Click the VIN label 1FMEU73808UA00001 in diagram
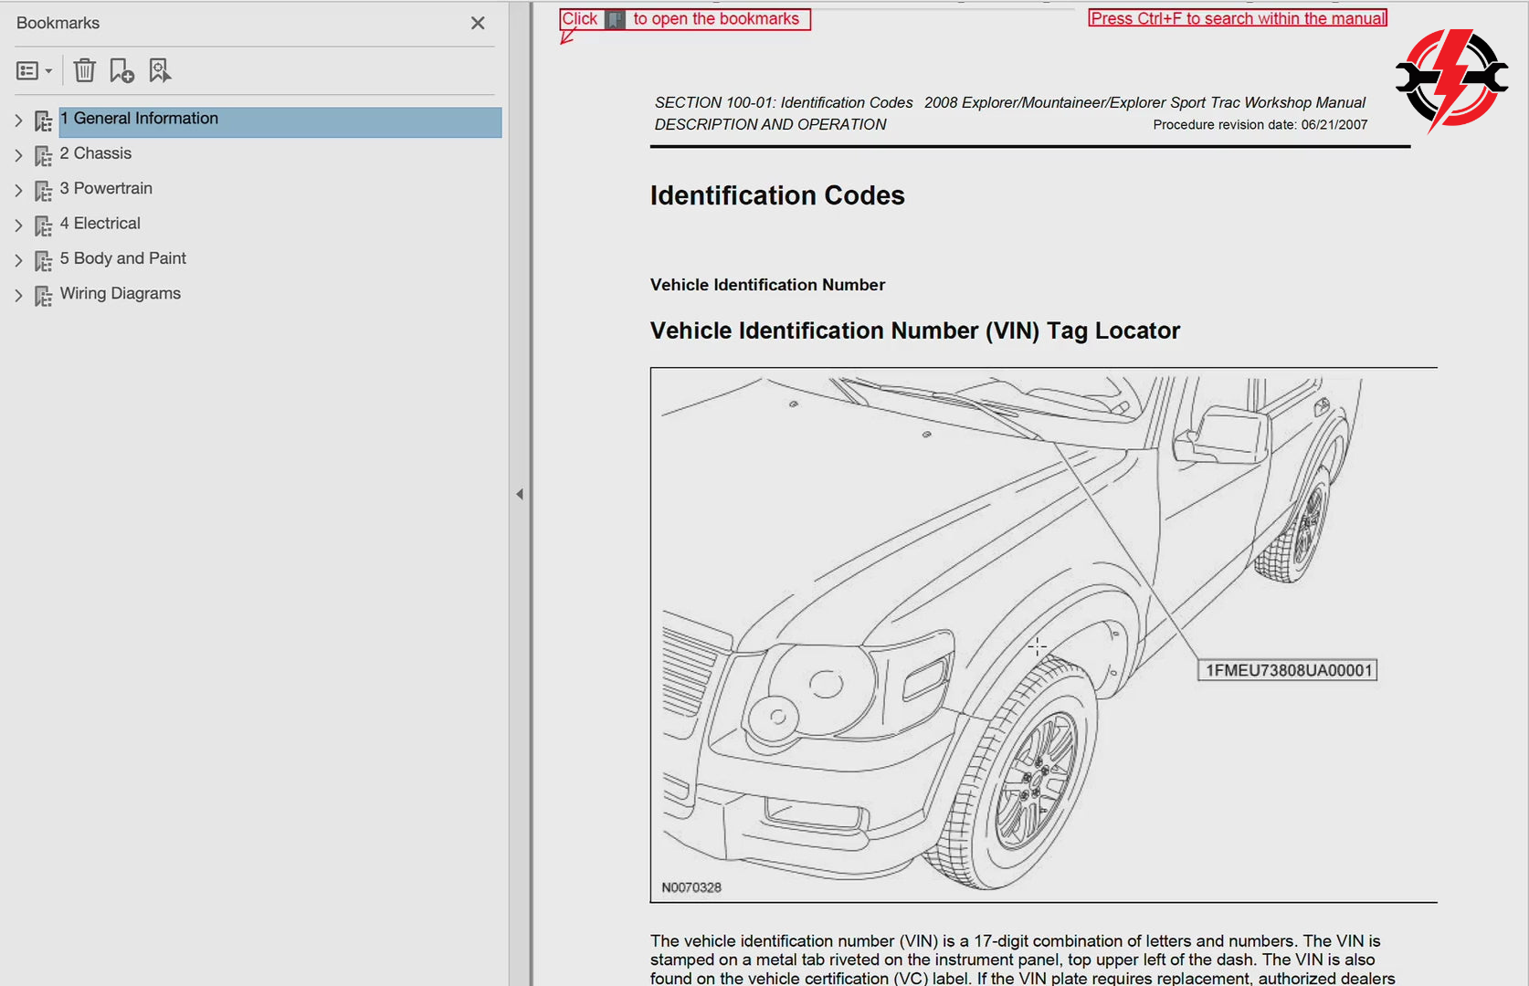 click(x=1288, y=670)
